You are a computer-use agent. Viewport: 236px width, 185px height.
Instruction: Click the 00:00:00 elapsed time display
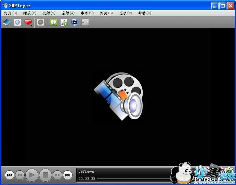pos(87,179)
